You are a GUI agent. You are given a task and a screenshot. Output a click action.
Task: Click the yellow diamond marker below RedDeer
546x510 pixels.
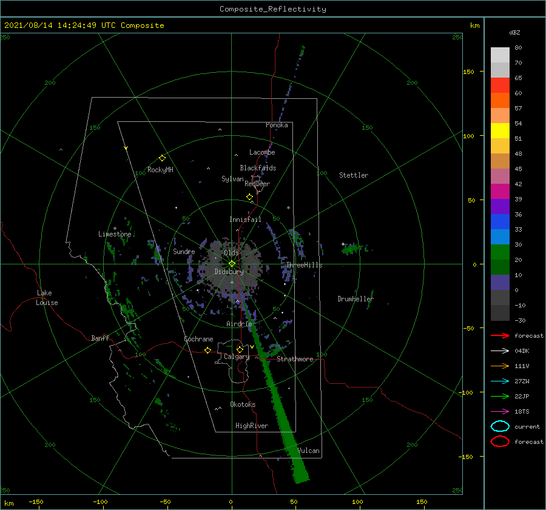click(249, 196)
